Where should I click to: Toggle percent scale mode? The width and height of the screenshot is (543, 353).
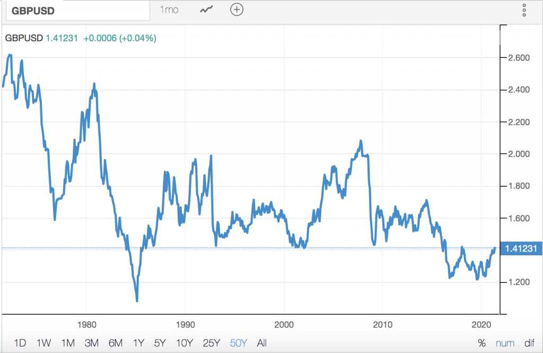coord(481,343)
